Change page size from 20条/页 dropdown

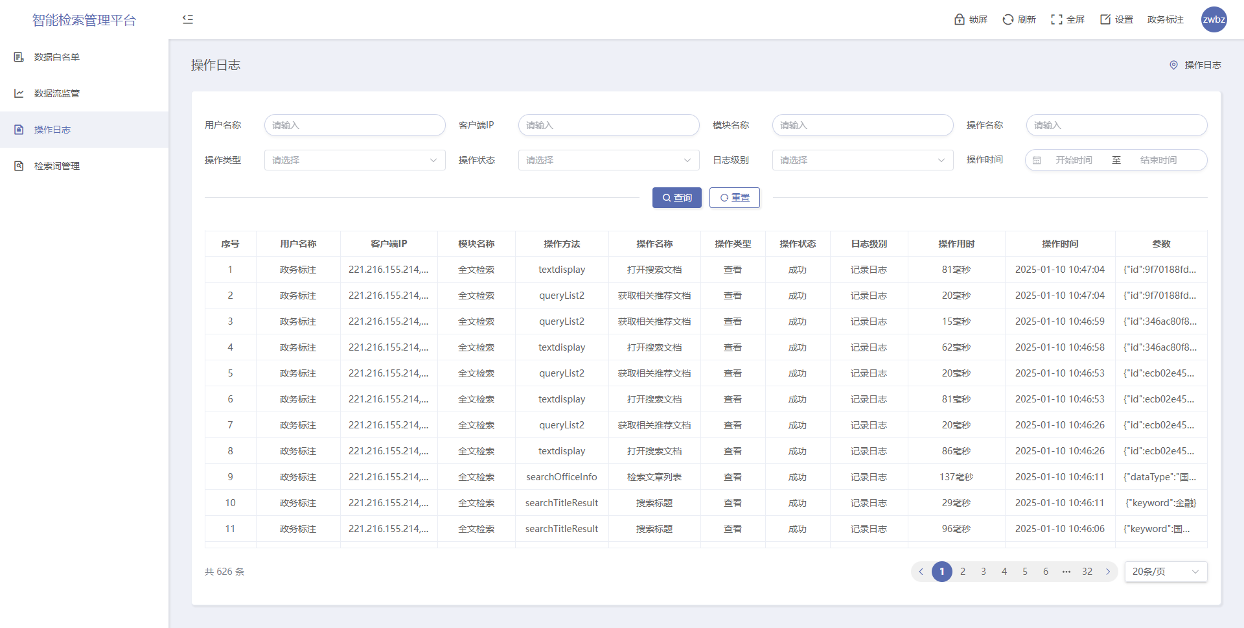click(1165, 572)
